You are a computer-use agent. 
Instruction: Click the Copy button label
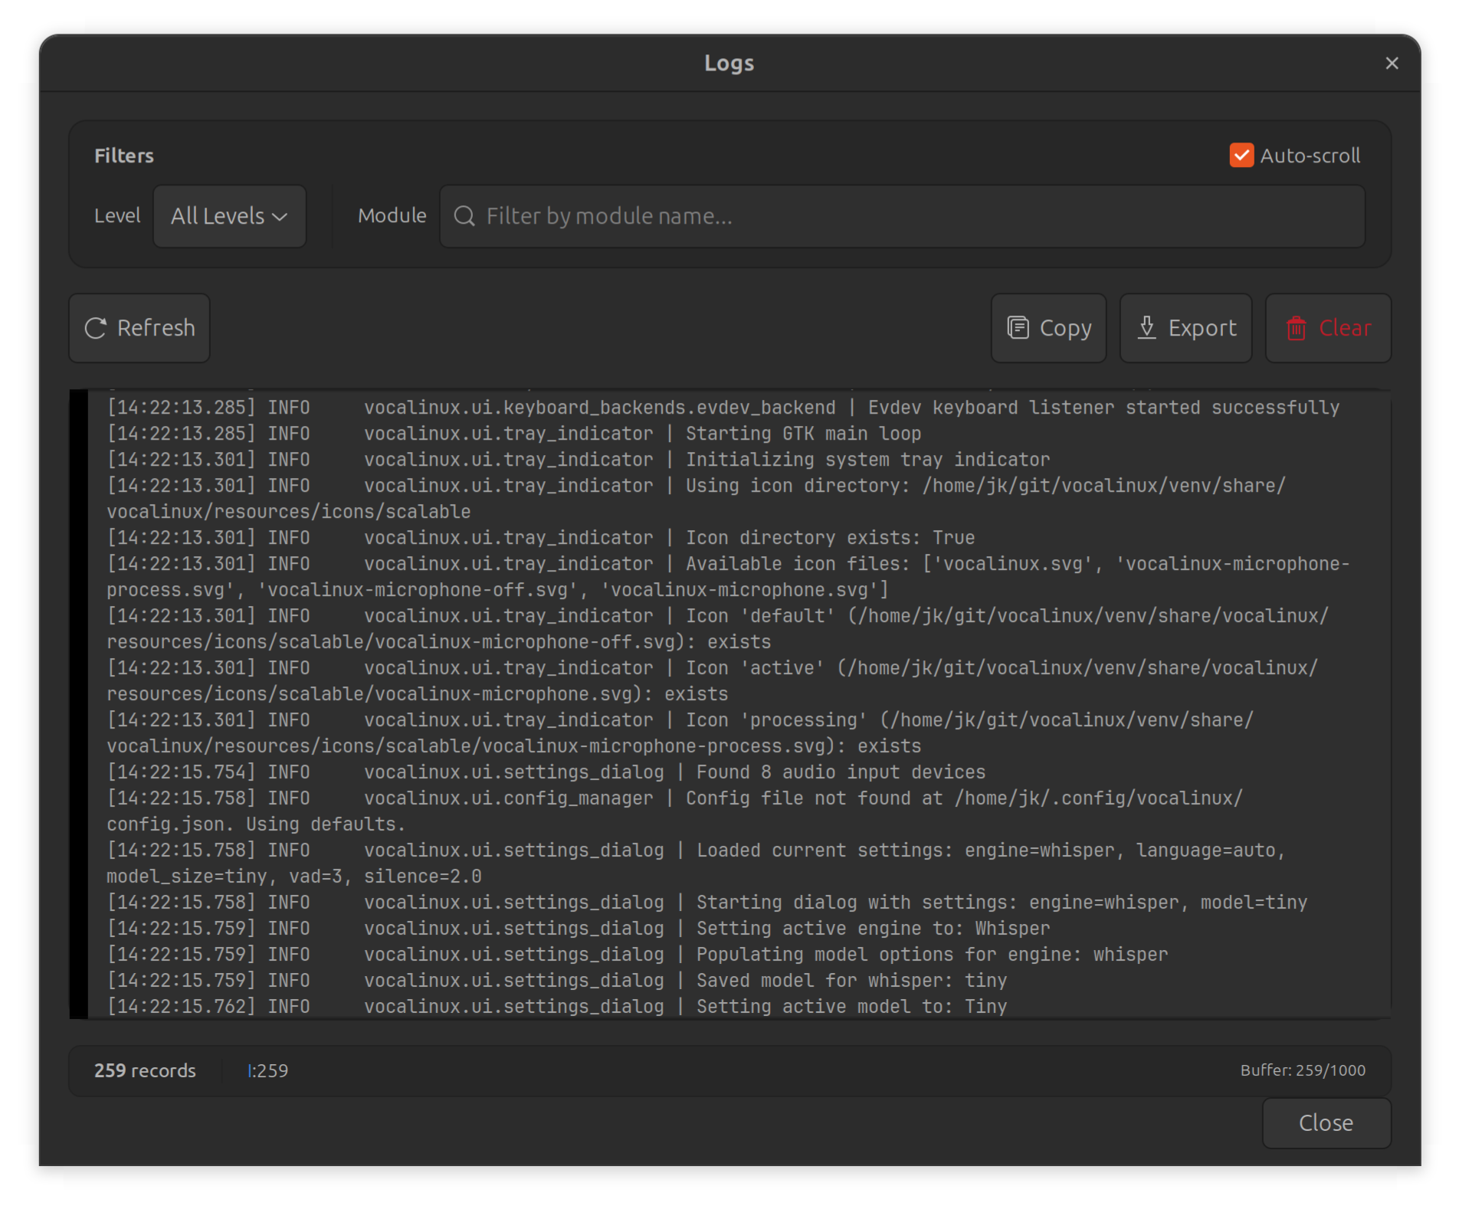point(1065,329)
